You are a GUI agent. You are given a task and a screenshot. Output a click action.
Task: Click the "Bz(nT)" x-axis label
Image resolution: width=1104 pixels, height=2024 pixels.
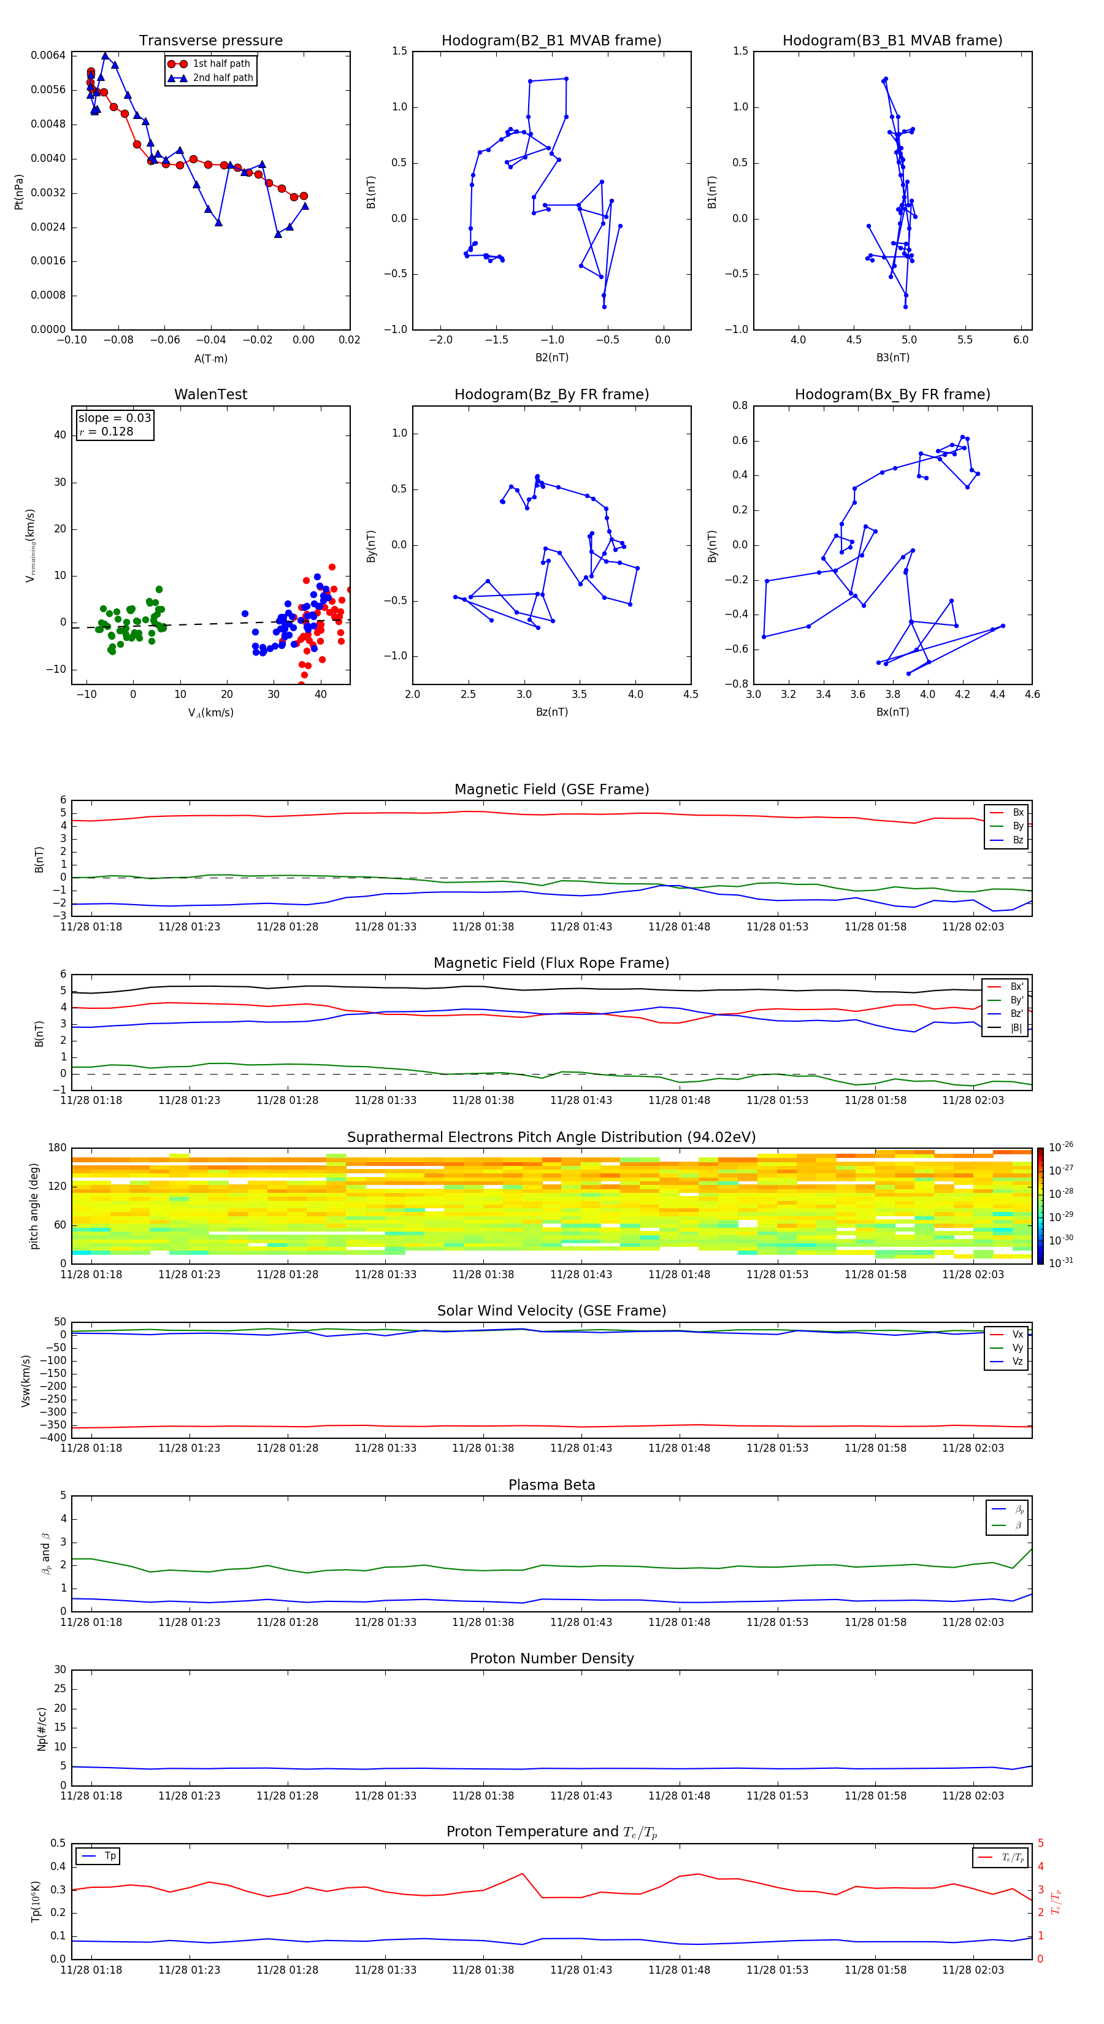pos(551,712)
